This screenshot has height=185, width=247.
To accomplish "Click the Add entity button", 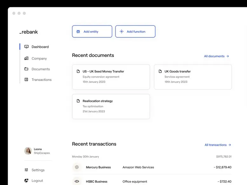I will pyautogui.click(x=92, y=31).
